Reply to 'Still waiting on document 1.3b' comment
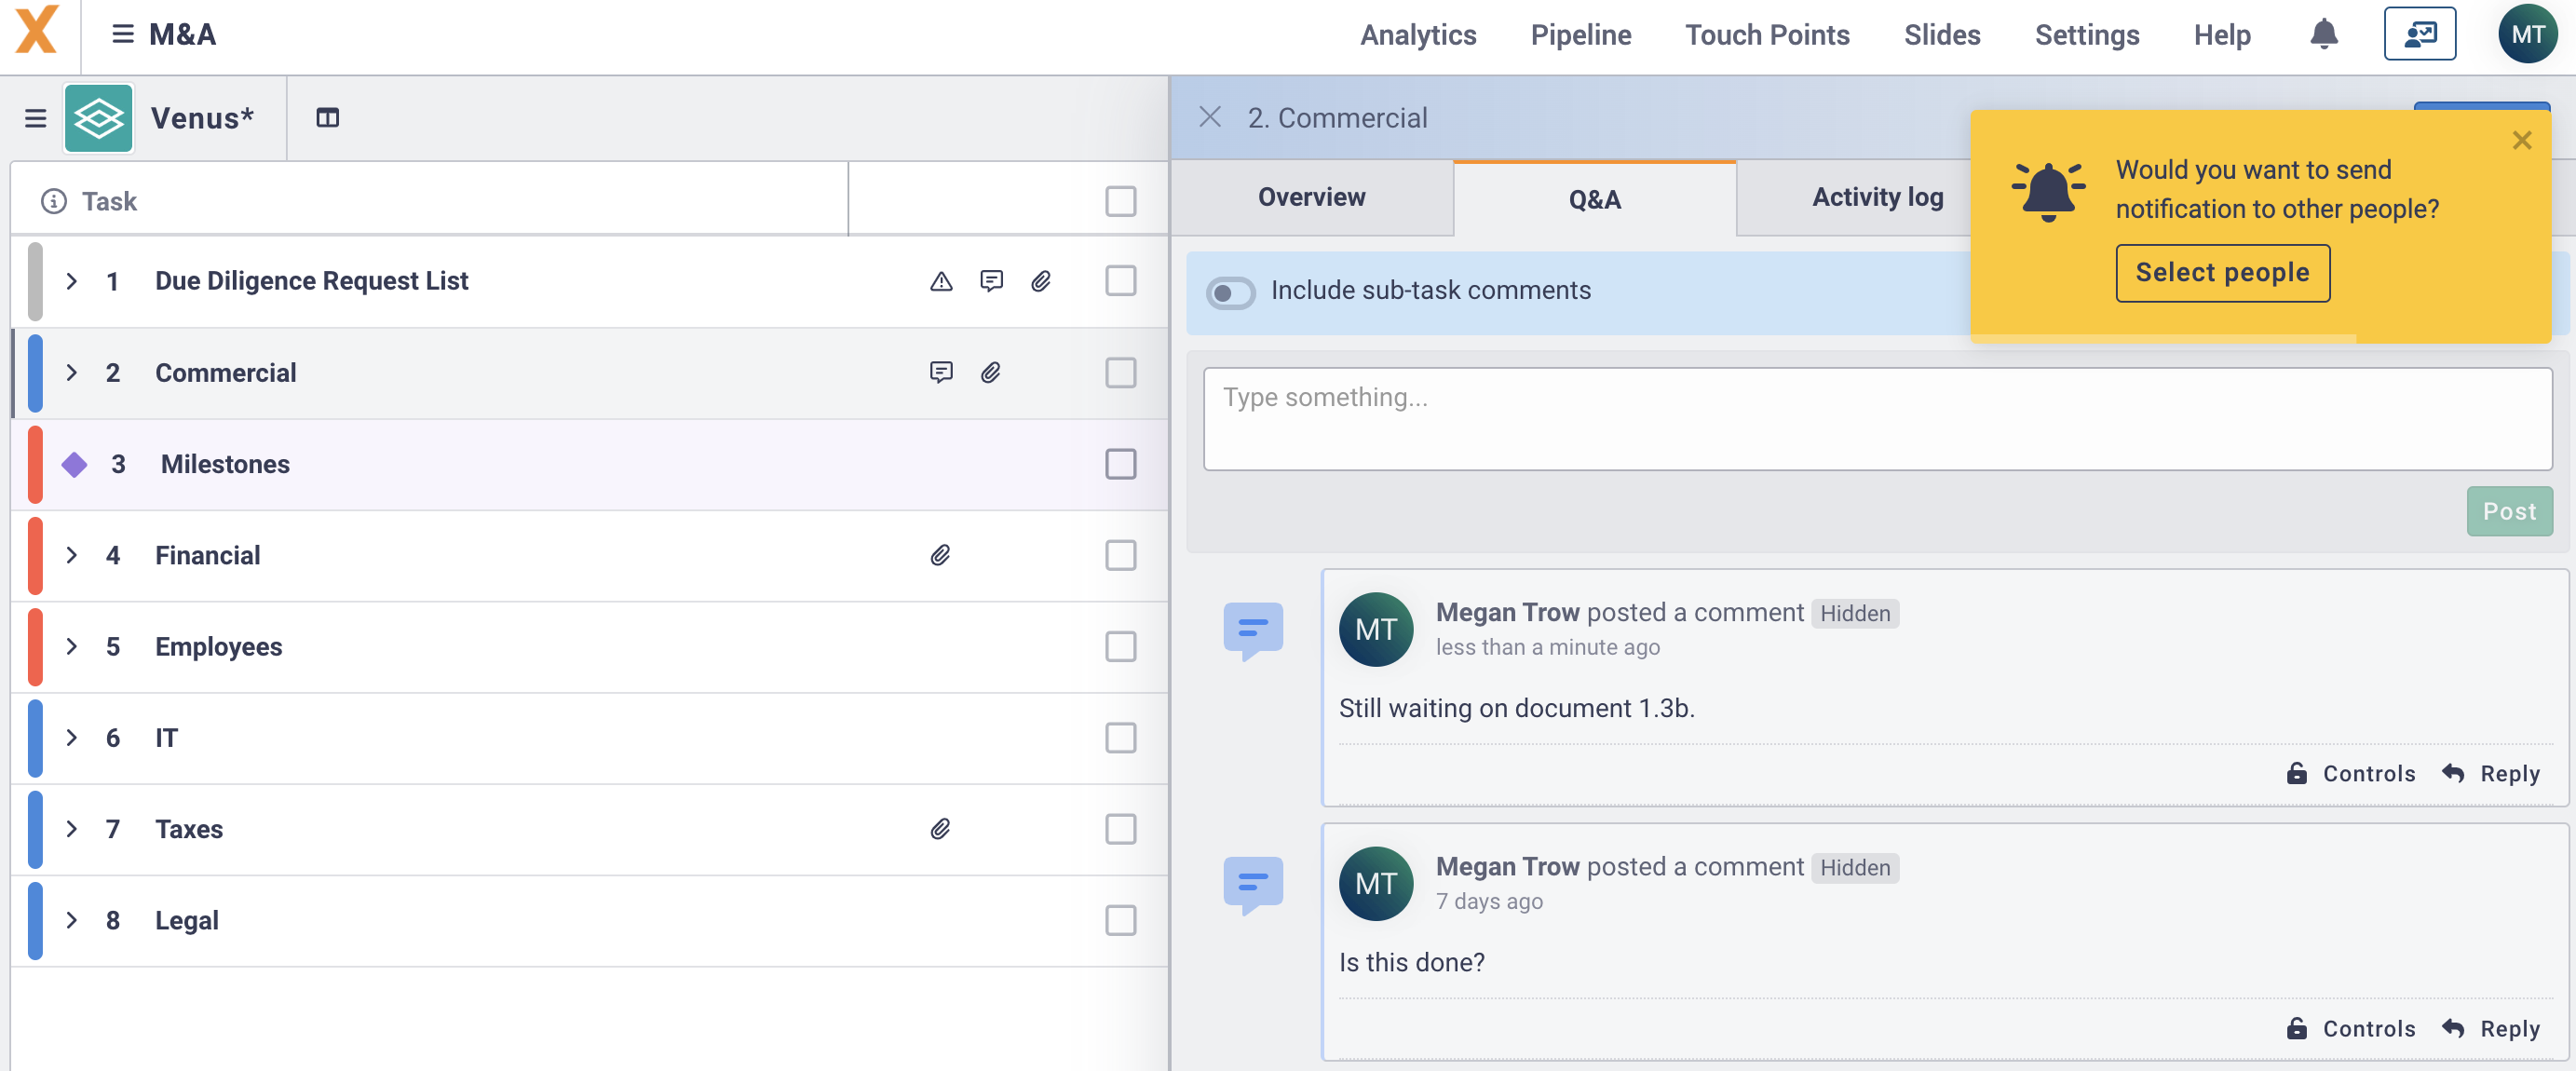 tap(2490, 774)
